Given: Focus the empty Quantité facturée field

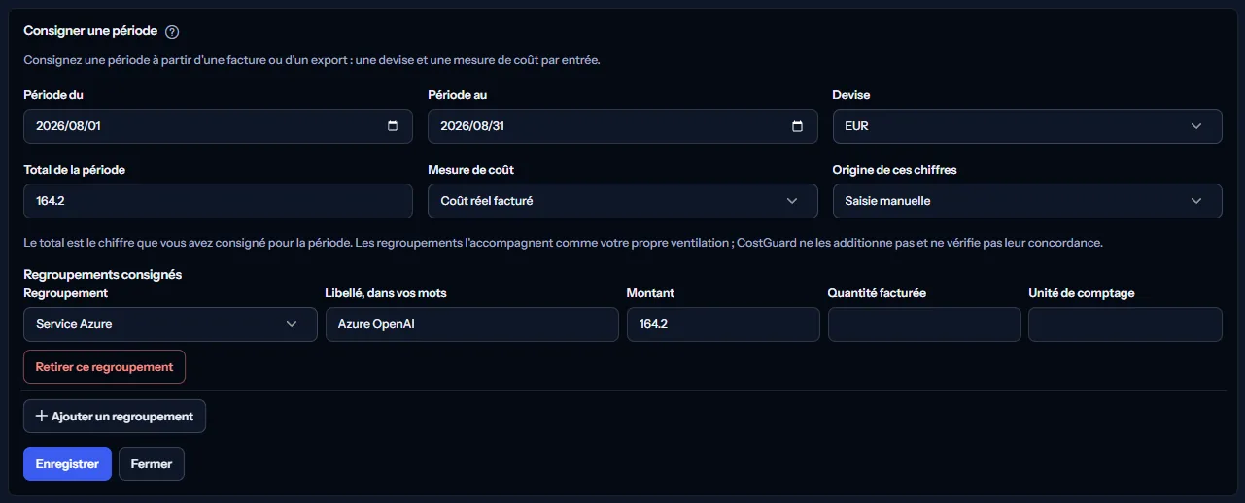Looking at the screenshot, I should (924, 324).
